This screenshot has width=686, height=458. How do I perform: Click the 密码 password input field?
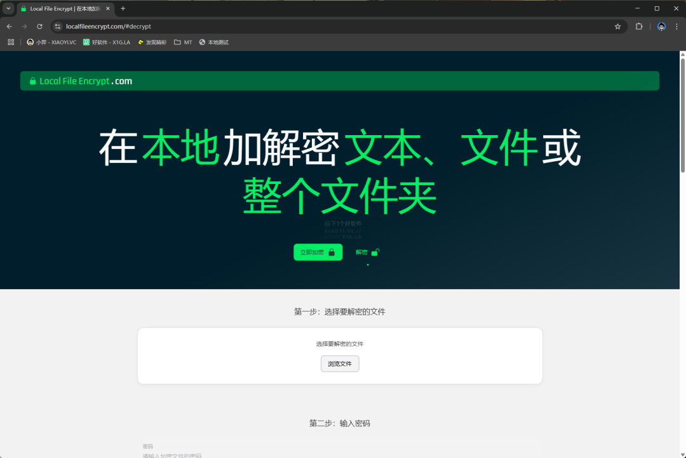pos(340,453)
